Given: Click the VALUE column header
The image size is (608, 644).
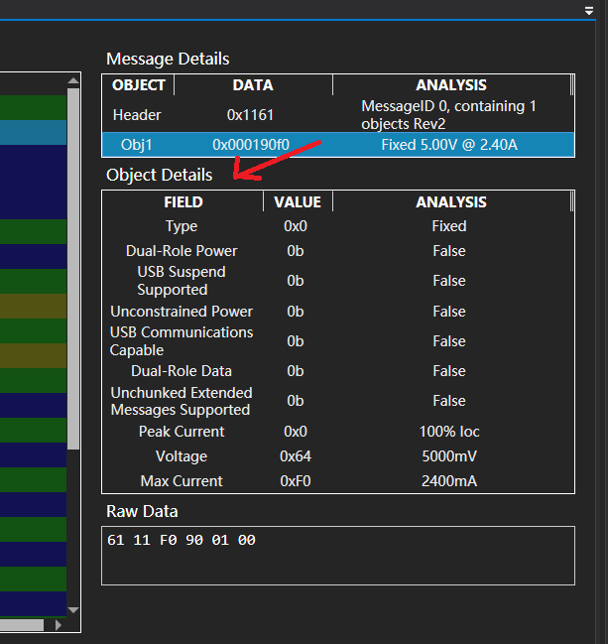Looking at the screenshot, I should tap(298, 202).
